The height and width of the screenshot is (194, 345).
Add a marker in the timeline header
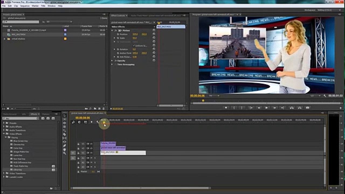(x=91, y=122)
